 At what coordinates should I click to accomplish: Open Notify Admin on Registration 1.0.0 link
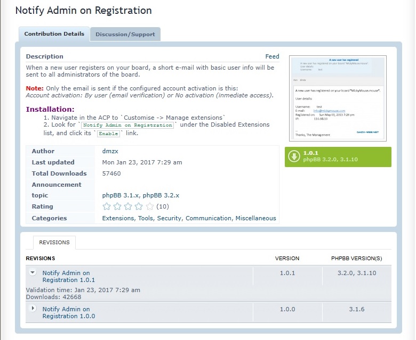pos(68,312)
